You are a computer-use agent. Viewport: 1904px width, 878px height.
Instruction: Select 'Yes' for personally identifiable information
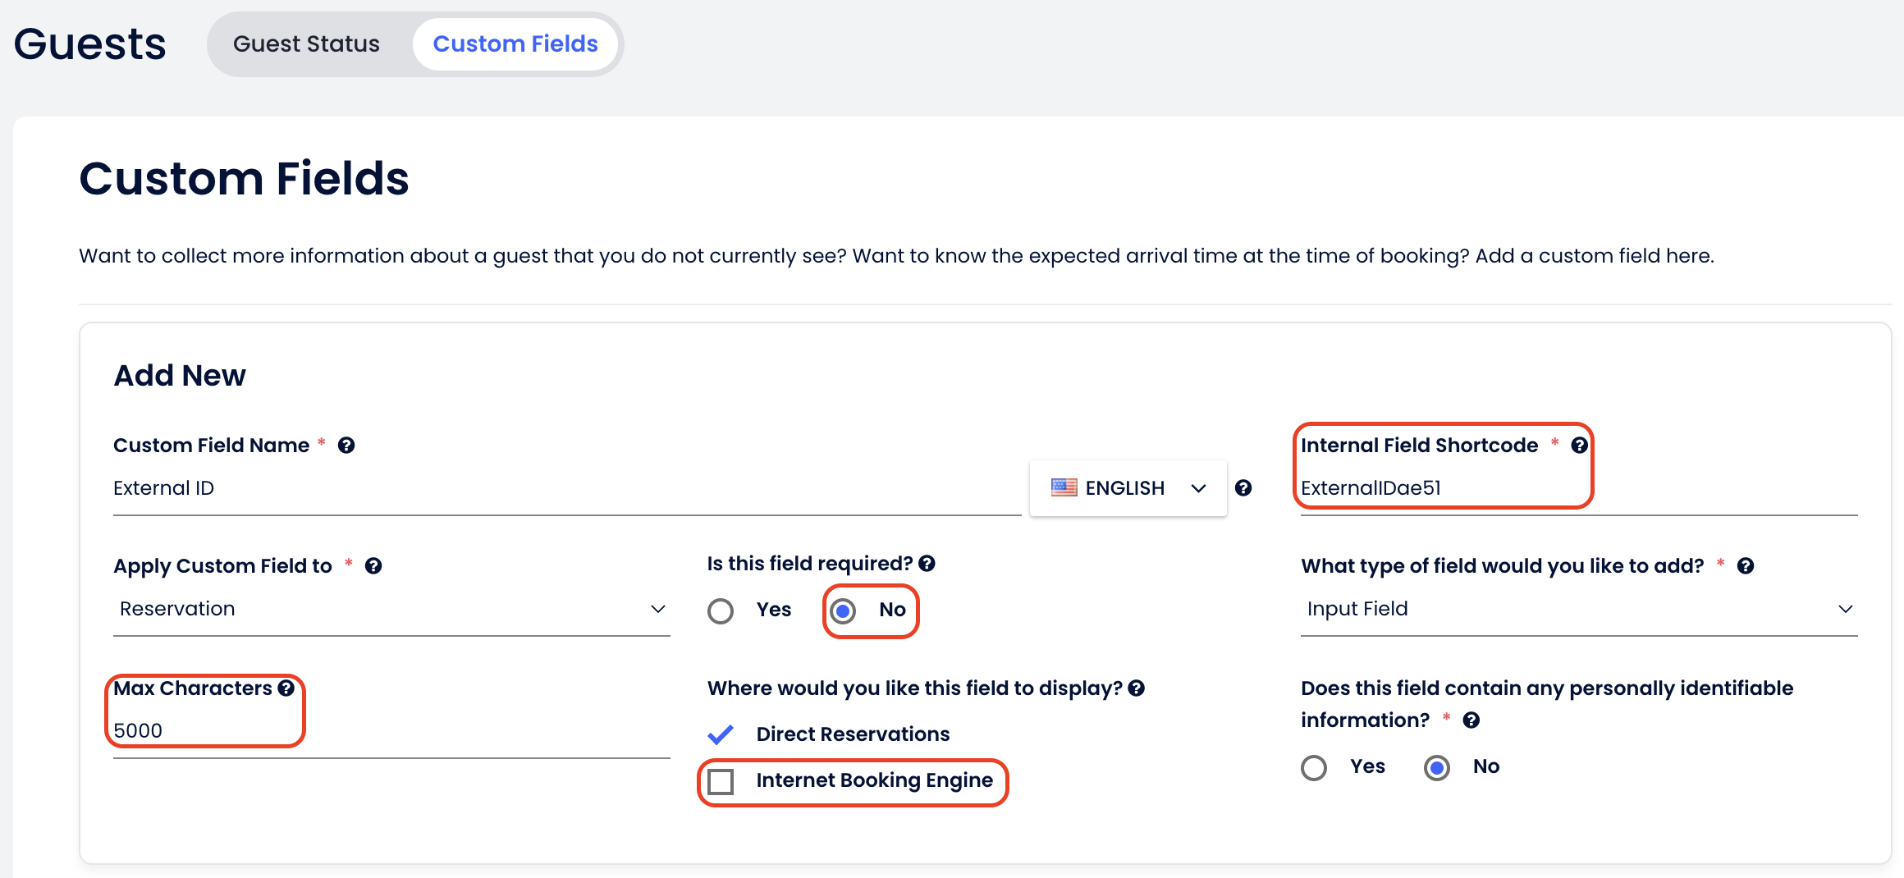click(1314, 767)
